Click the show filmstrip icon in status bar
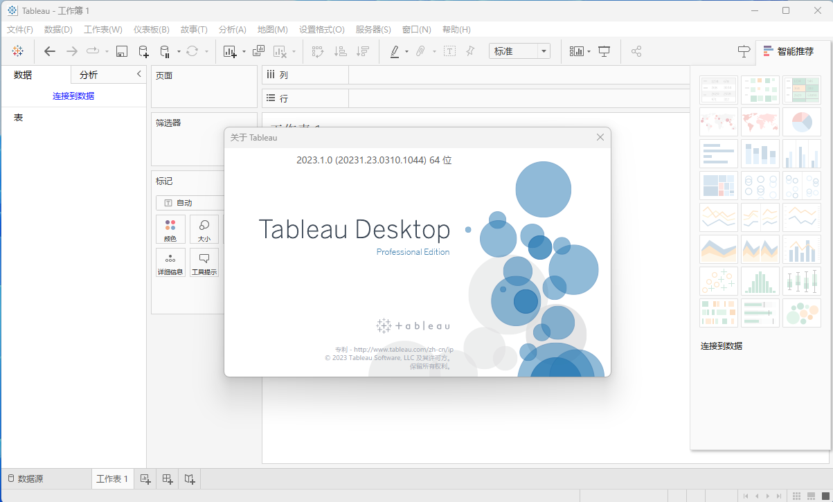This screenshot has height=502, width=833. 810,496
